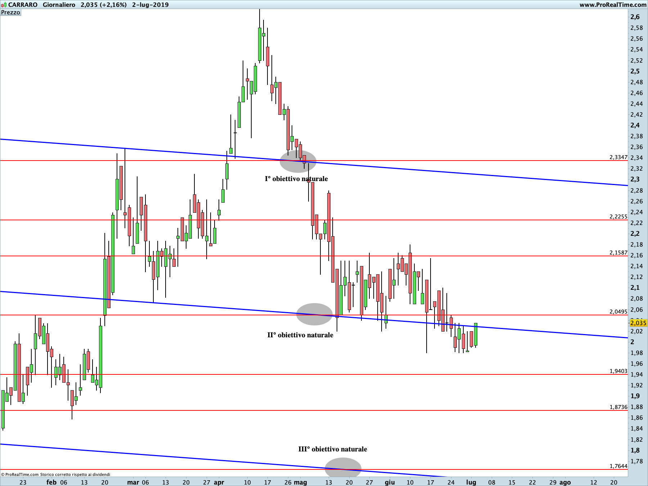Click the 2,0495 level label

[618, 312]
